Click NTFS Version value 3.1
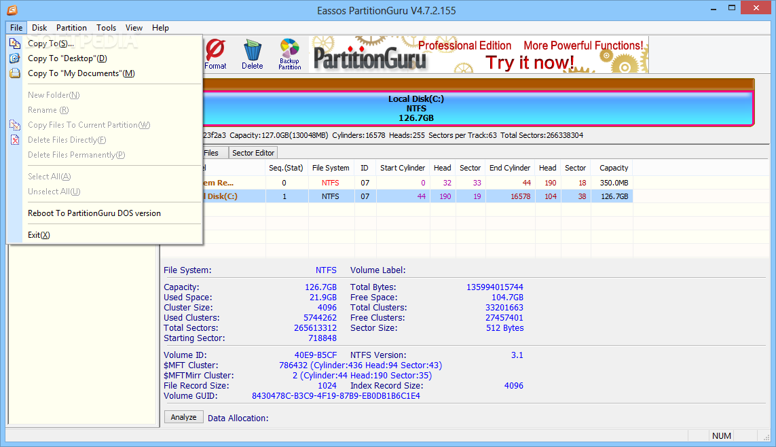The image size is (776, 447). [x=517, y=355]
